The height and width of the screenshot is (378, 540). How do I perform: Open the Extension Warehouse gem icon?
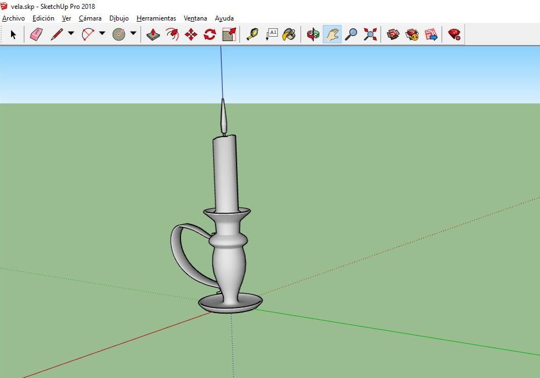[453, 34]
